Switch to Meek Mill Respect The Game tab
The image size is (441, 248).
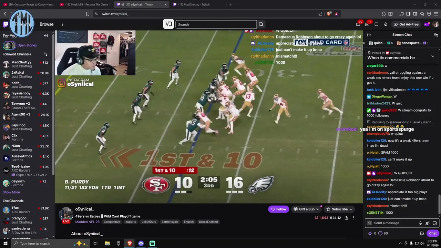click(x=85, y=4)
